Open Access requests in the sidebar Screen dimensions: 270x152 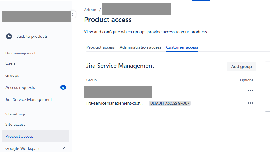click(36, 87)
